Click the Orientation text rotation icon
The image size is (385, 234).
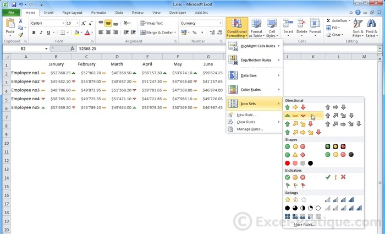tap(126, 23)
